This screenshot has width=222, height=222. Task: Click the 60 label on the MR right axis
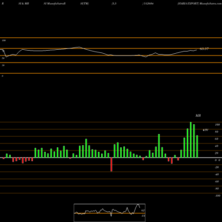pos(217,139)
